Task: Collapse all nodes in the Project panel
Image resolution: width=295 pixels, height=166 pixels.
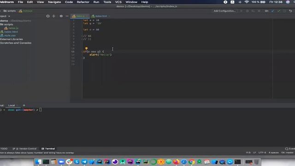Action: 54,16
